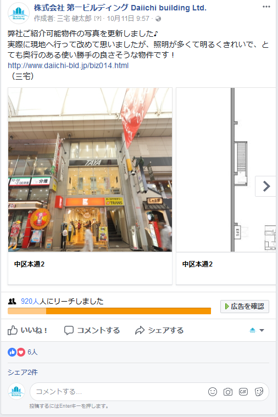Click the orange reach progress bar
The image size is (278, 417).
[x=109, y=311]
